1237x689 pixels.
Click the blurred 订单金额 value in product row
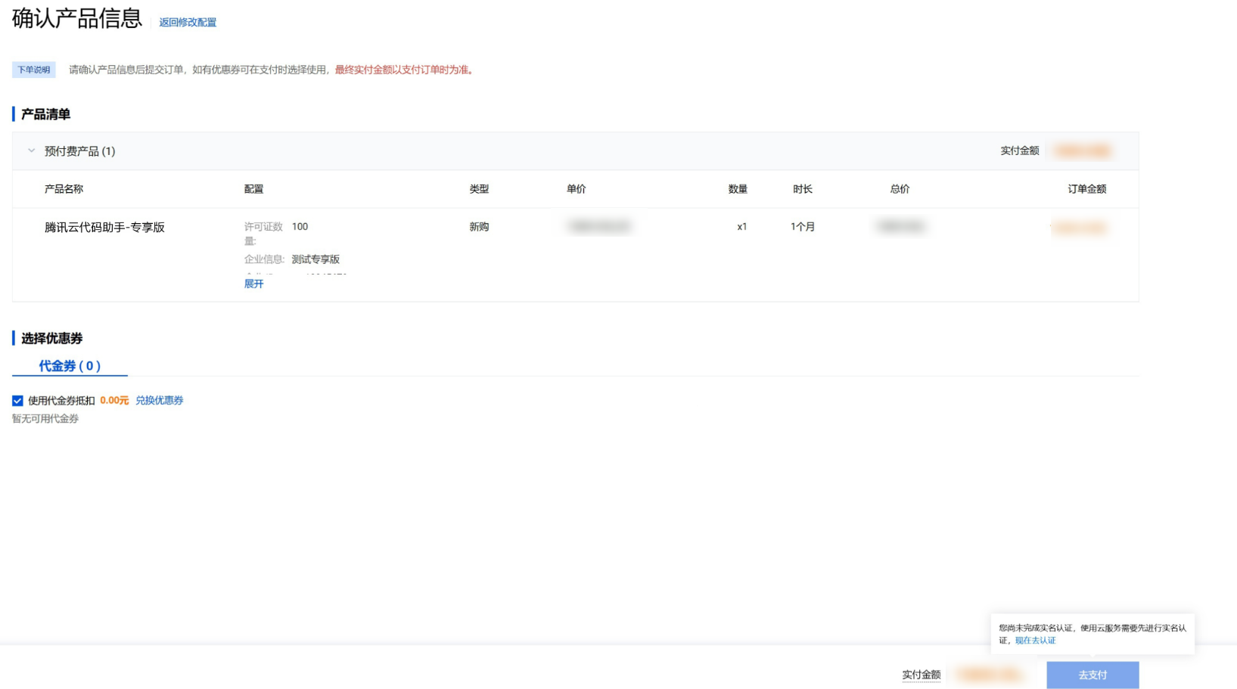[1080, 228]
